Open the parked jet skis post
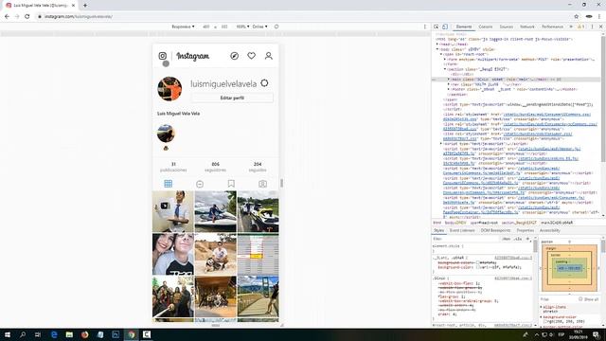606x341 pixels. (x=258, y=211)
